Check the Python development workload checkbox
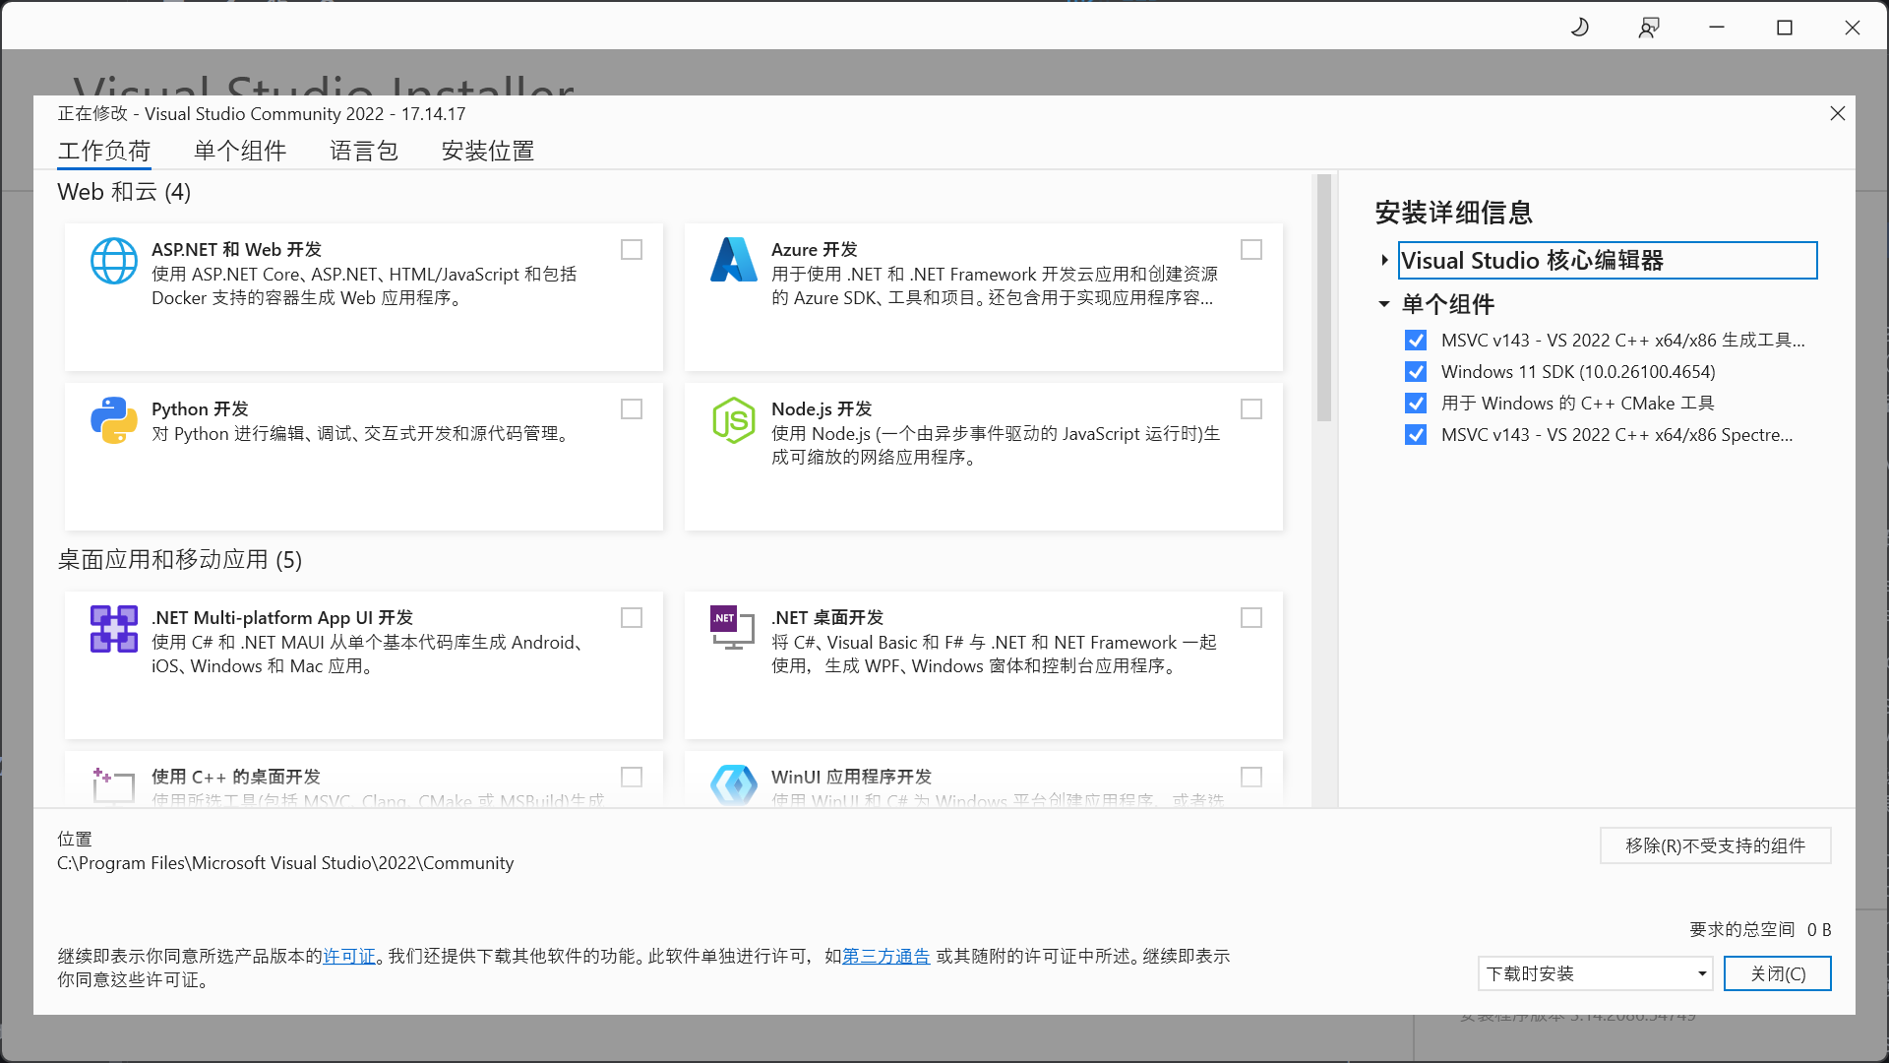 click(x=632, y=409)
